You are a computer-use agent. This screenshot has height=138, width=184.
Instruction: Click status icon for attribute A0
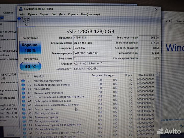(x=24, y=97)
